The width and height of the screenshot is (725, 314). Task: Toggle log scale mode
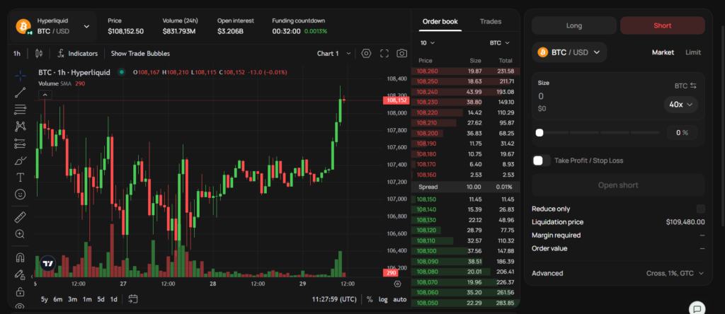coord(383,299)
